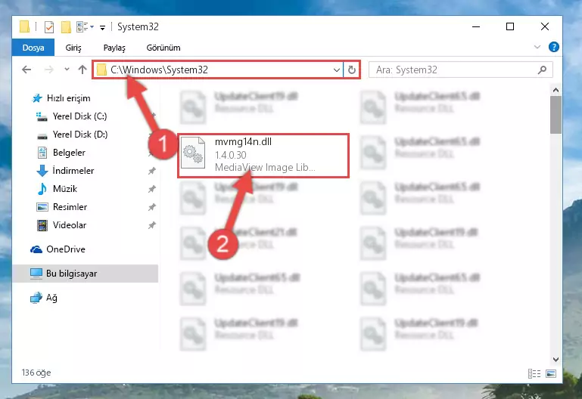Open the Belgeler folder
The image size is (582, 399).
click(x=61, y=153)
